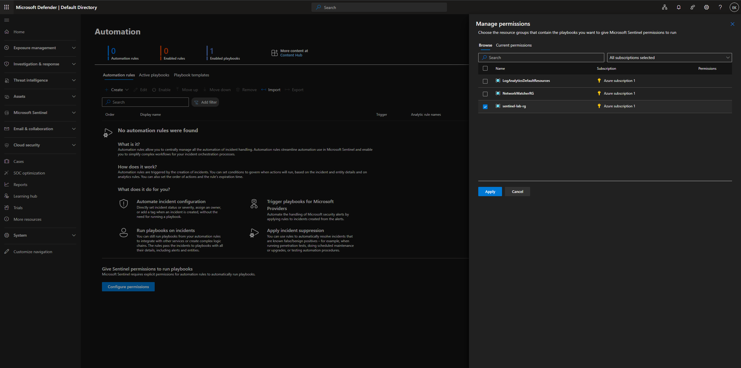Open the Content Hub link
Screen dimensions: 741x368
click(x=291, y=55)
